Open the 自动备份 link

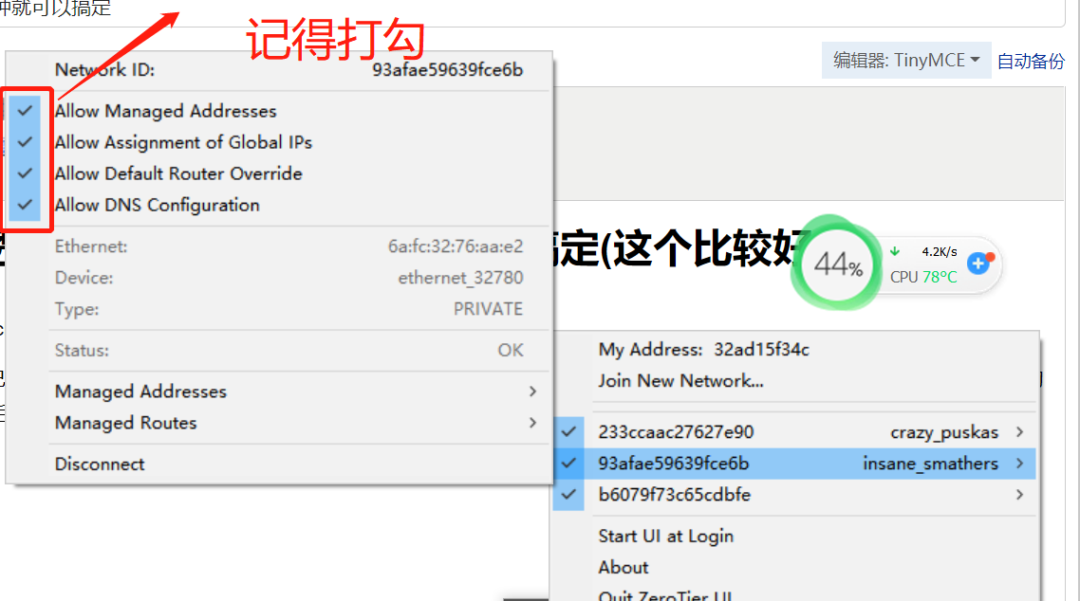1031,62
